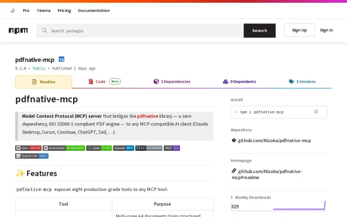Click the Sign In link
Image resolution: width=347 pixels, height=217 pixels.
click(326, 30)
